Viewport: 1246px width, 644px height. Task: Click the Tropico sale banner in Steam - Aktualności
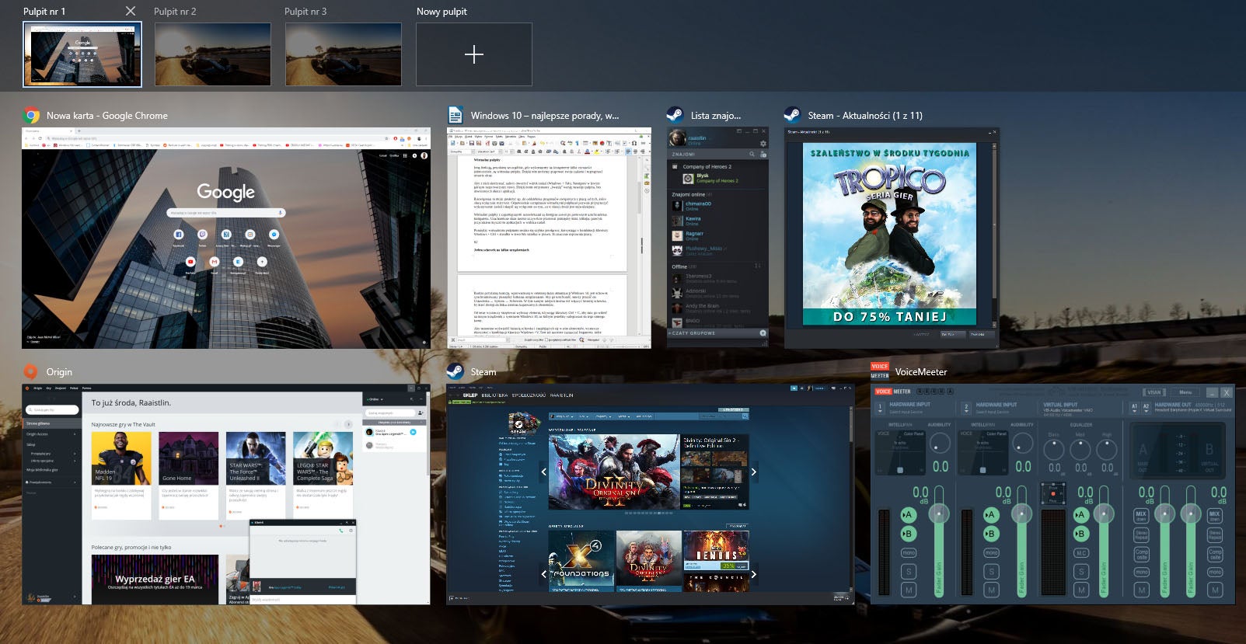890,234
